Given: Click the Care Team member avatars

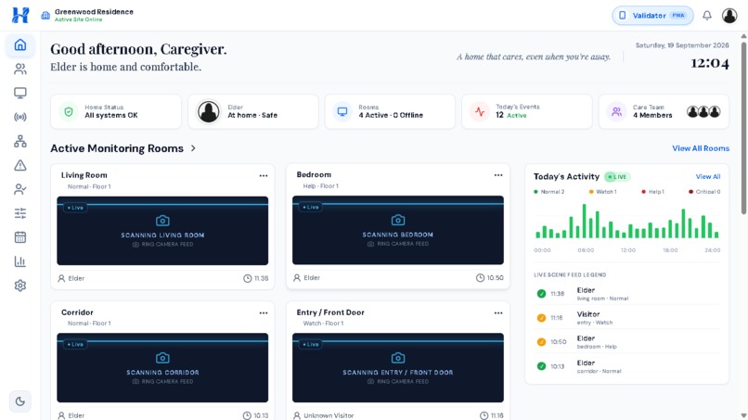Looking at the screenshot, I should click(x=703, y=112).
